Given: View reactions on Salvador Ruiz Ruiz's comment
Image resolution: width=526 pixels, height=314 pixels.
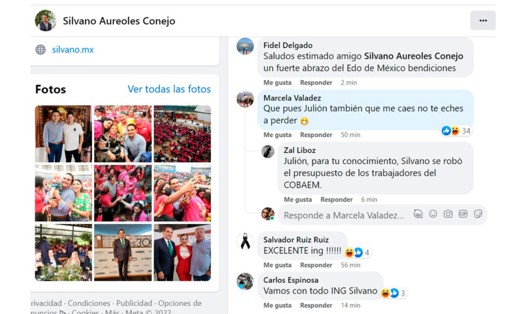Looking at the screenshot, I should tap(358, 252).
